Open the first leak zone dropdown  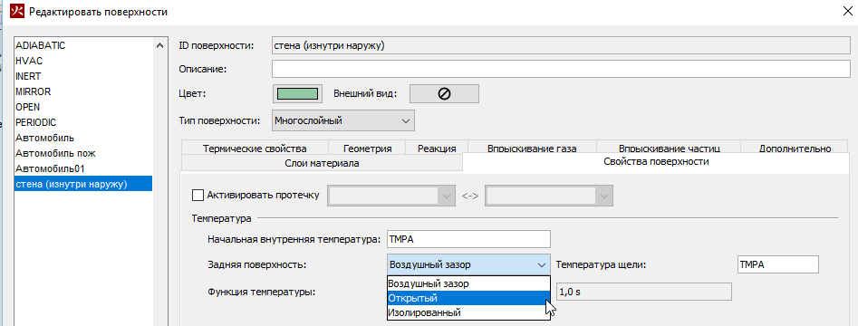coord(391,196)
